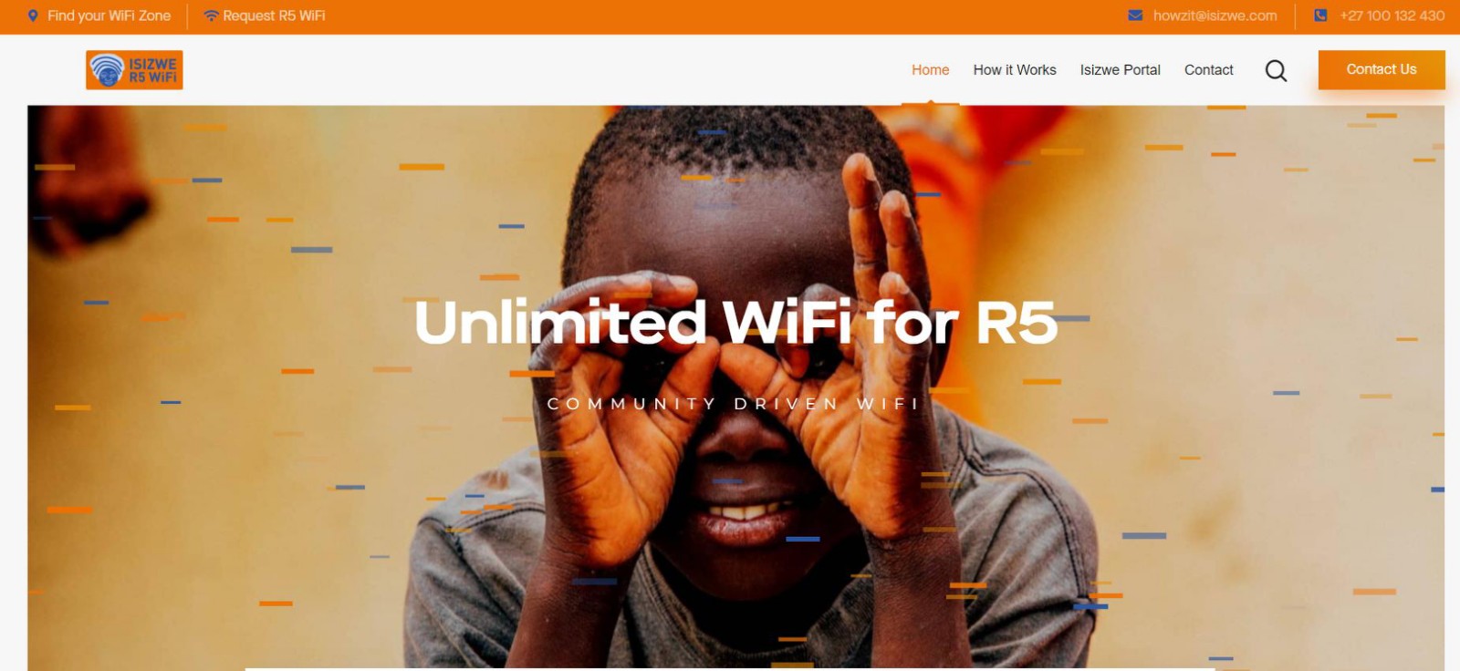Click the Community Driven WiFi subtitle
This screenshot has height=671, width=1460.
coord(733,404)
